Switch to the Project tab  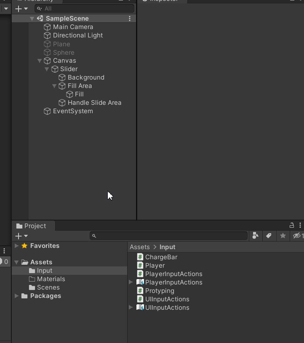[33, 226]
